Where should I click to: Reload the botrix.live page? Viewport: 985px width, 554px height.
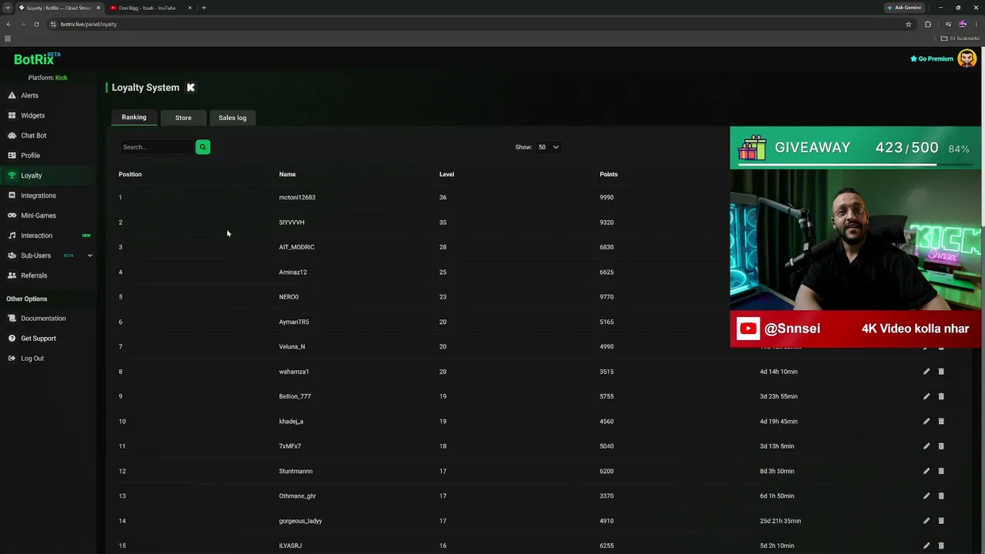(x=36, y=24)
